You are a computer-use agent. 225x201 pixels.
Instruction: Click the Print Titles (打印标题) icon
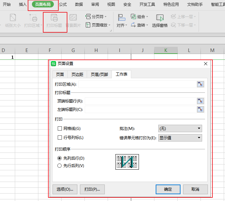coord(54,18)
